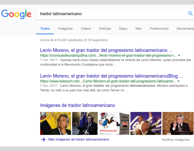Open first Lenín Moreno result from cronicasdeunainquilina
194x151 pixels.
click(106, 50)
